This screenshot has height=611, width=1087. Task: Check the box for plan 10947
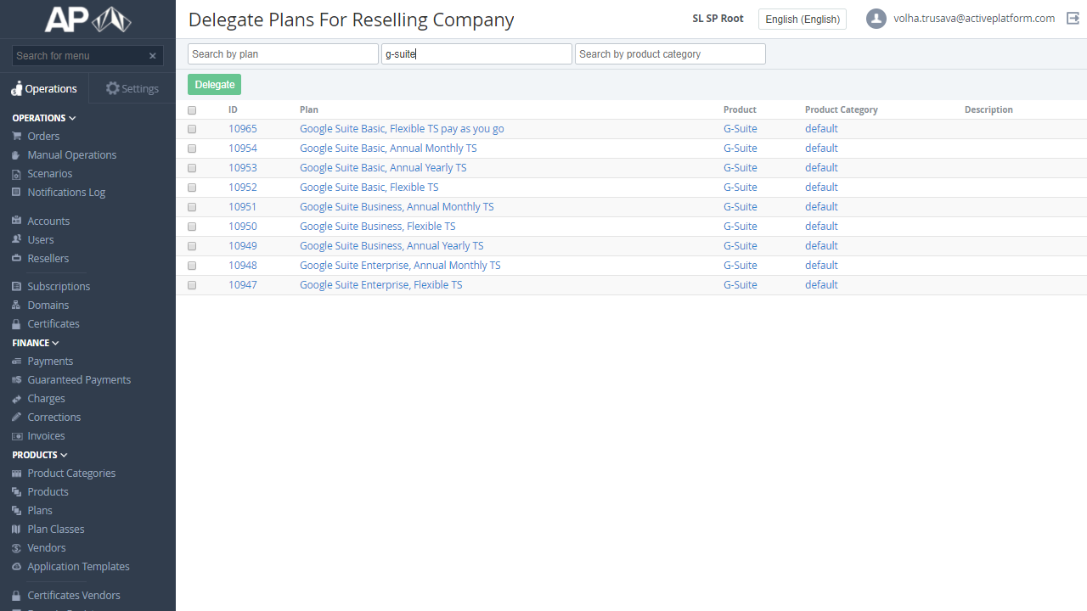[x=192, y=285]
